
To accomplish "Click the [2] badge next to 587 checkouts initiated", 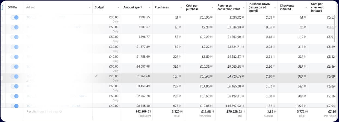I will 305,67.
